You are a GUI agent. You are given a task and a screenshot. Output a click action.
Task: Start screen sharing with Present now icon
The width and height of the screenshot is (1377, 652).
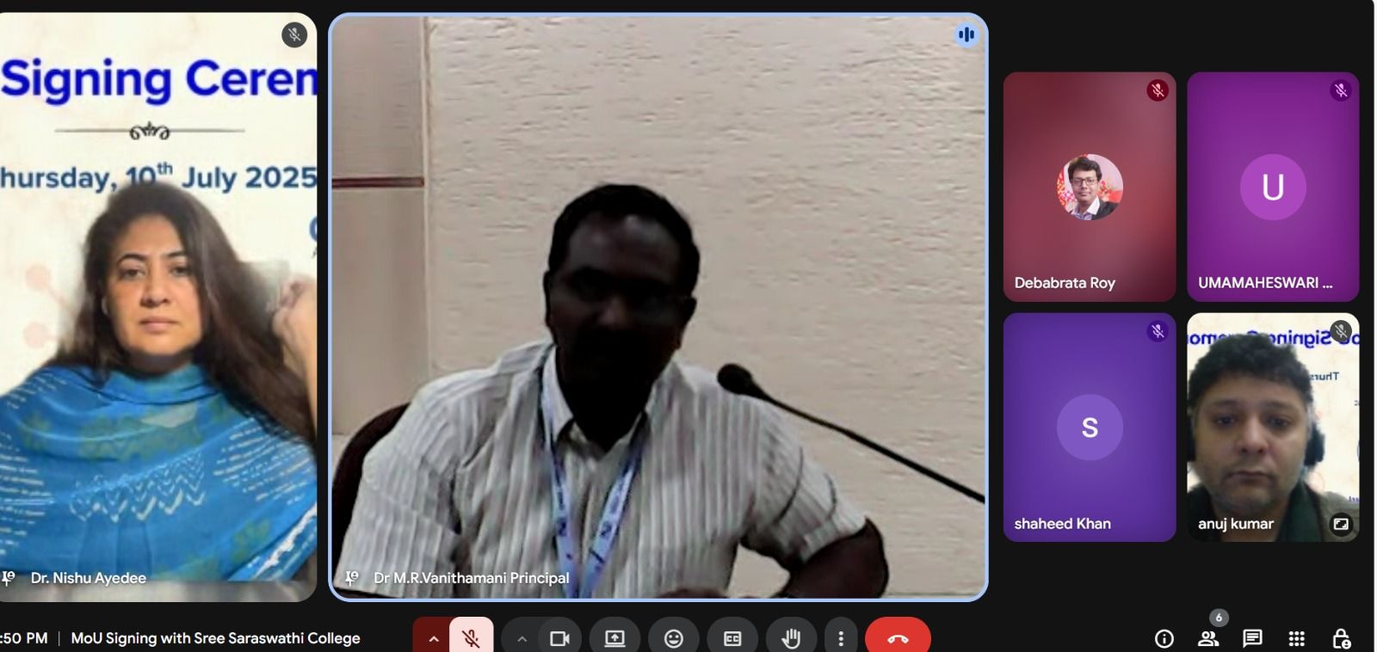(x=614, y=637)
